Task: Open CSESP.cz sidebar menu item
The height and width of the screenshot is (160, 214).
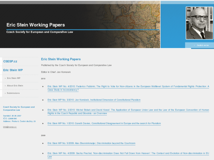Action: [x=10, y=61]
